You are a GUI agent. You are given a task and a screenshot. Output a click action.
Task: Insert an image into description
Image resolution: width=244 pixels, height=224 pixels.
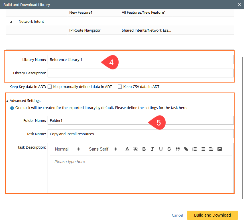coord(219,149)
